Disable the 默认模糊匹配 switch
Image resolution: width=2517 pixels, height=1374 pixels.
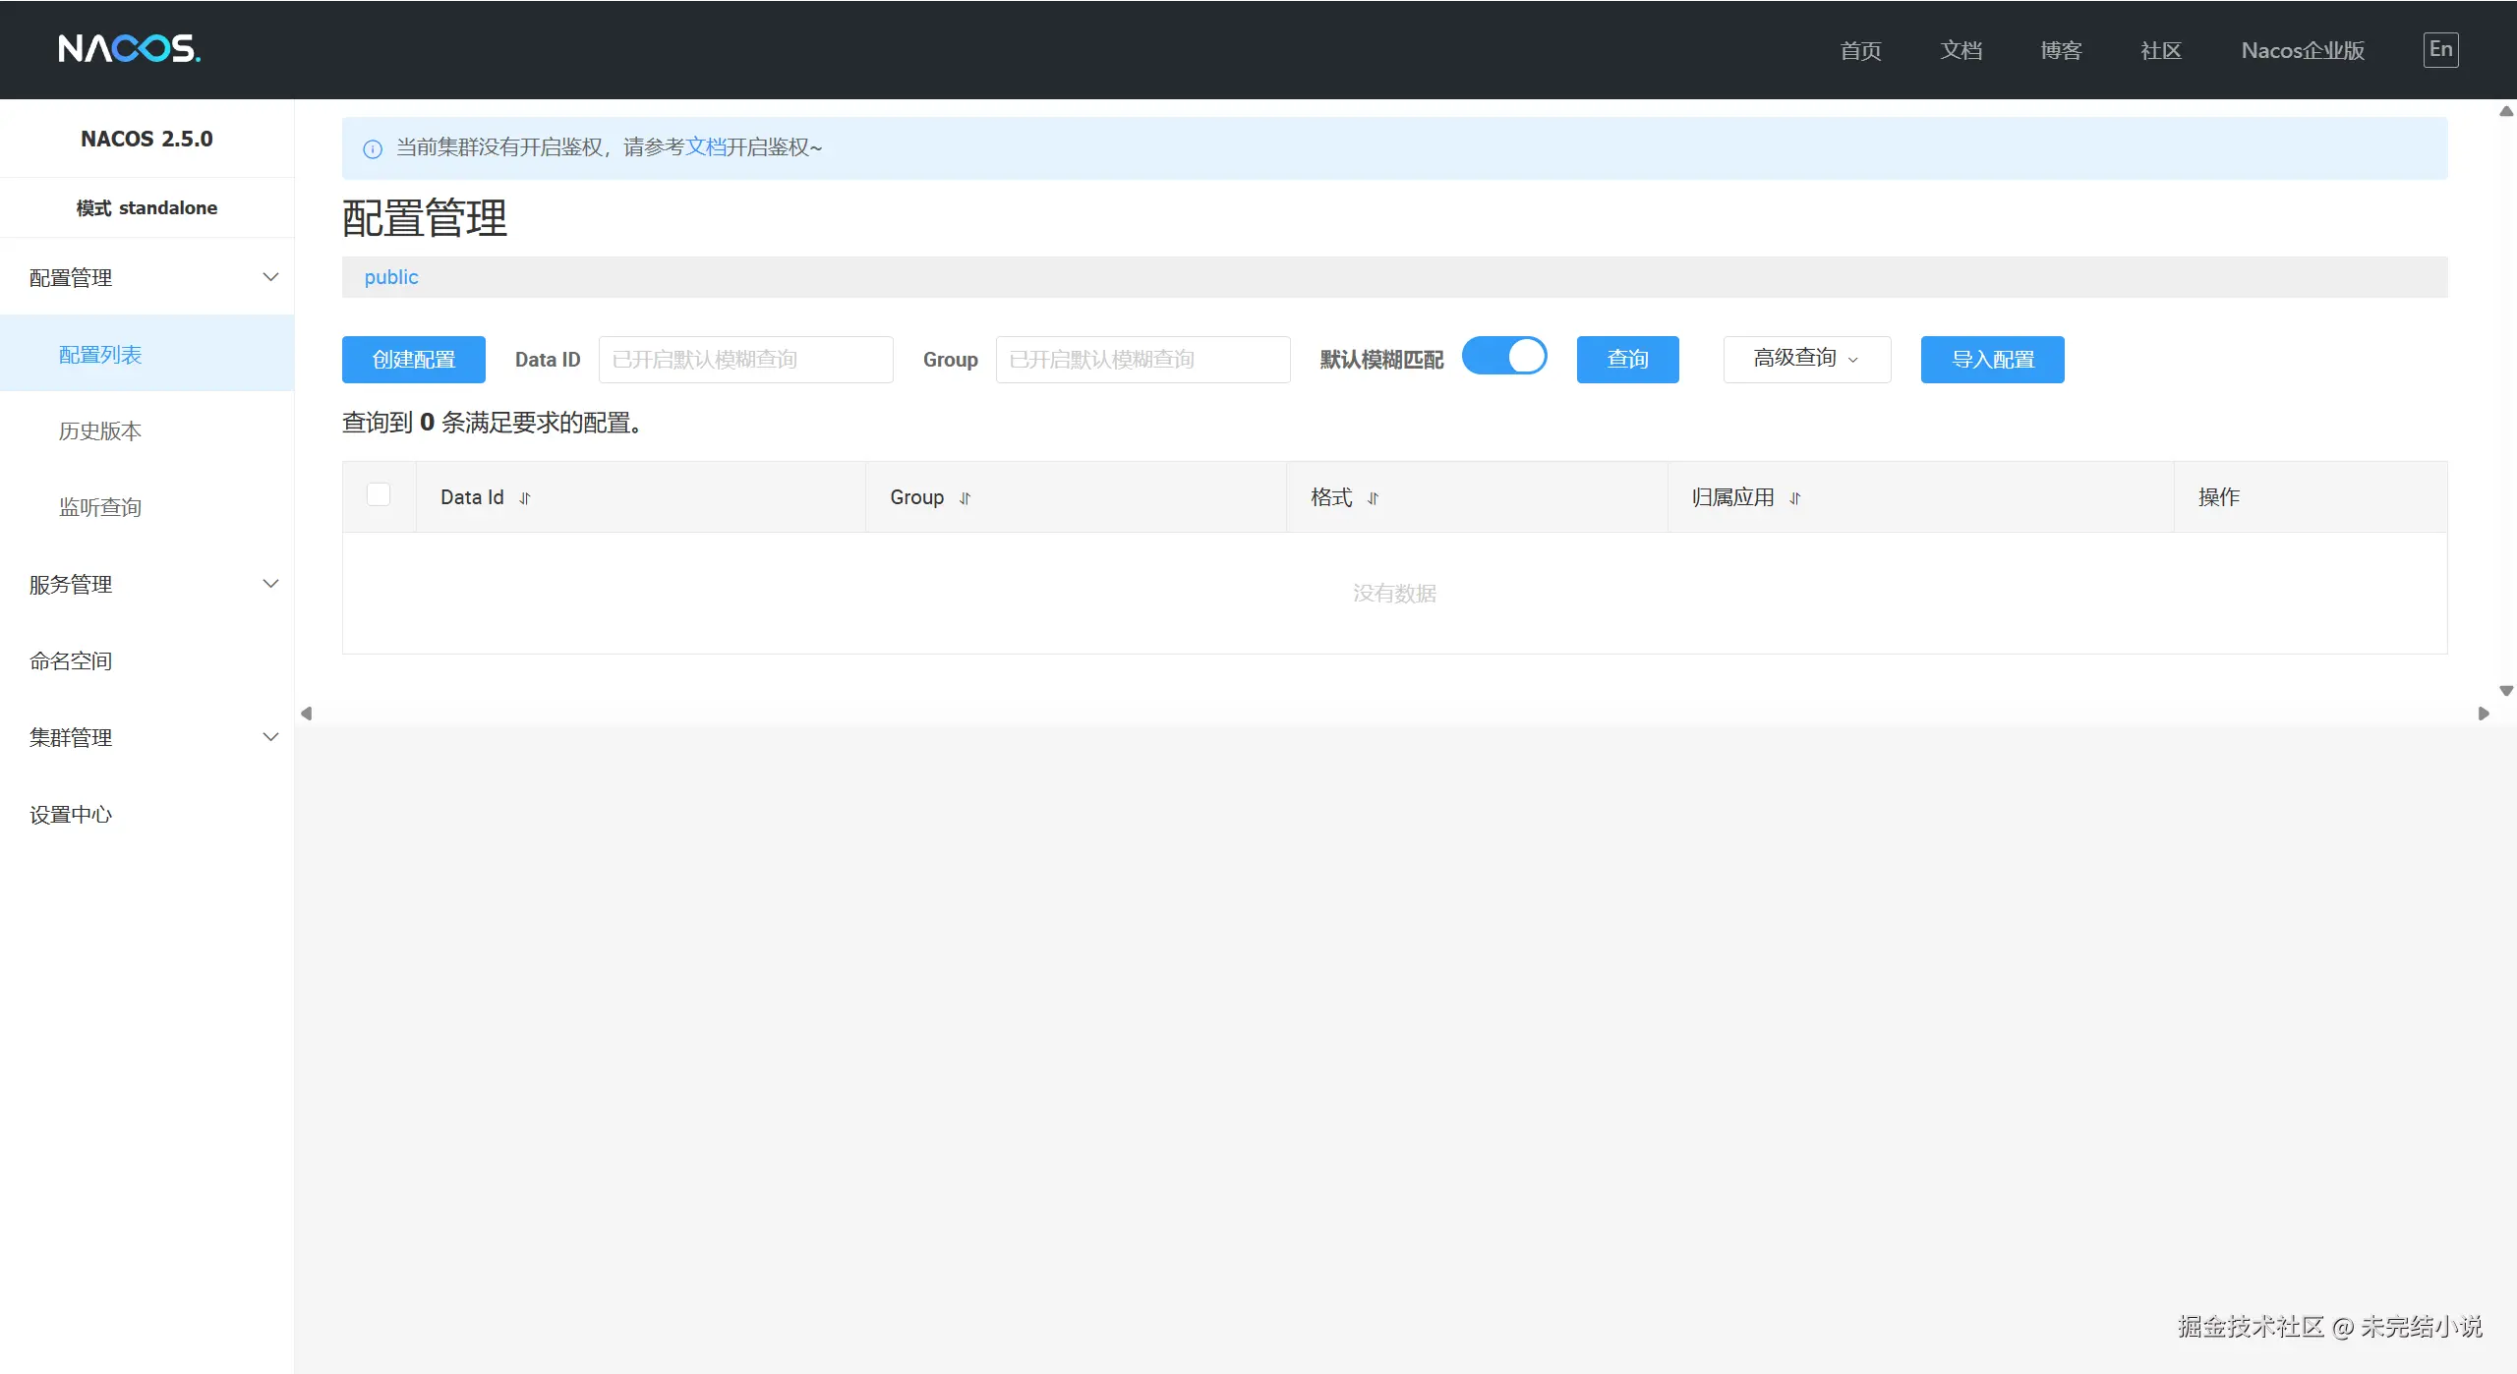pyautogui.click(x=1504, y=357)
